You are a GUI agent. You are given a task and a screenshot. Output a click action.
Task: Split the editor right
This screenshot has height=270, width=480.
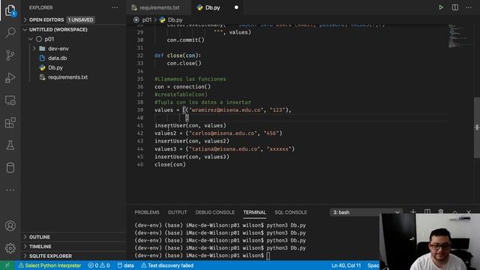[x=455, y=7]
